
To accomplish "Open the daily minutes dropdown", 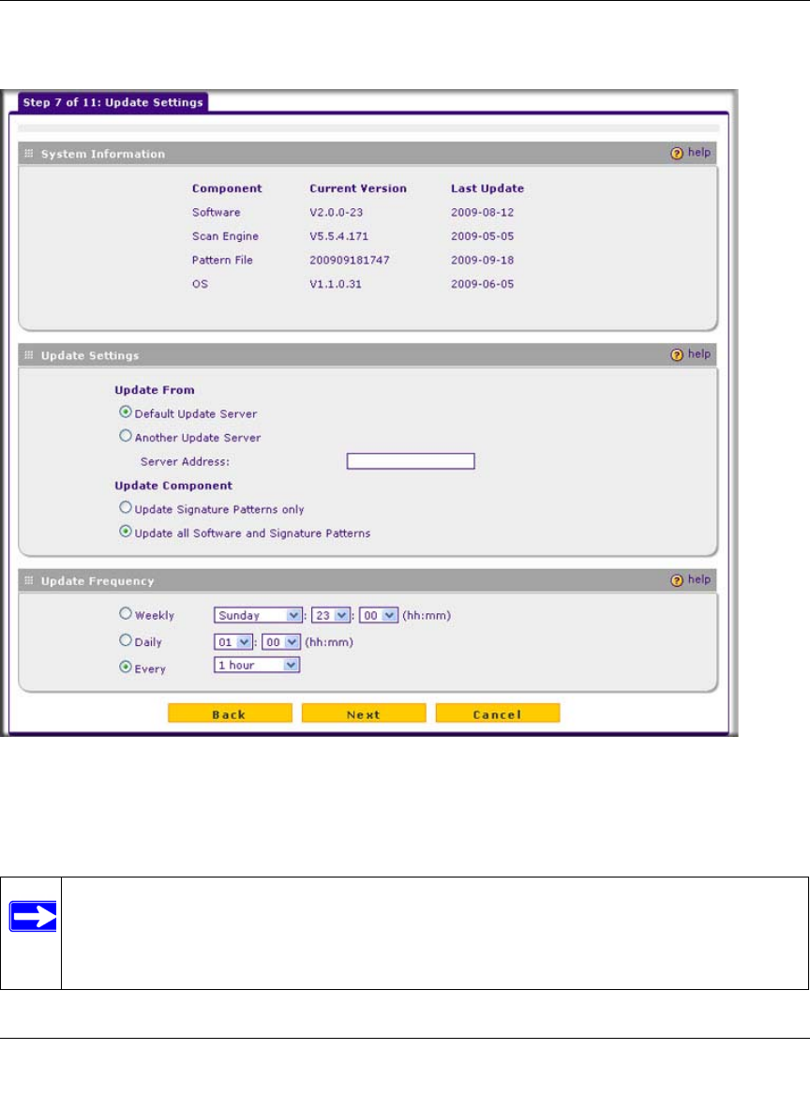I will 281,642.
